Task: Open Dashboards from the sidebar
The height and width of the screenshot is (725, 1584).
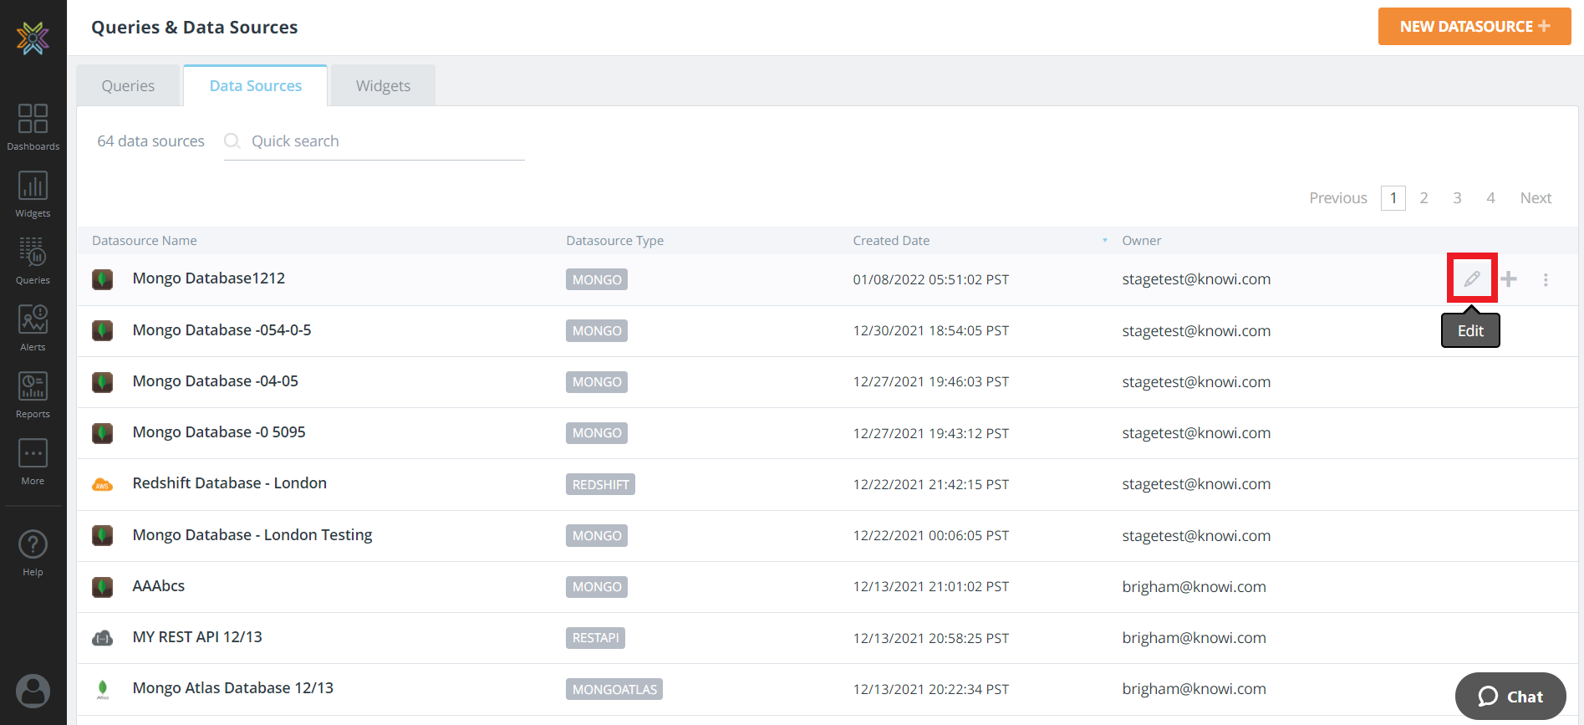Action: [x=33, y=127]
